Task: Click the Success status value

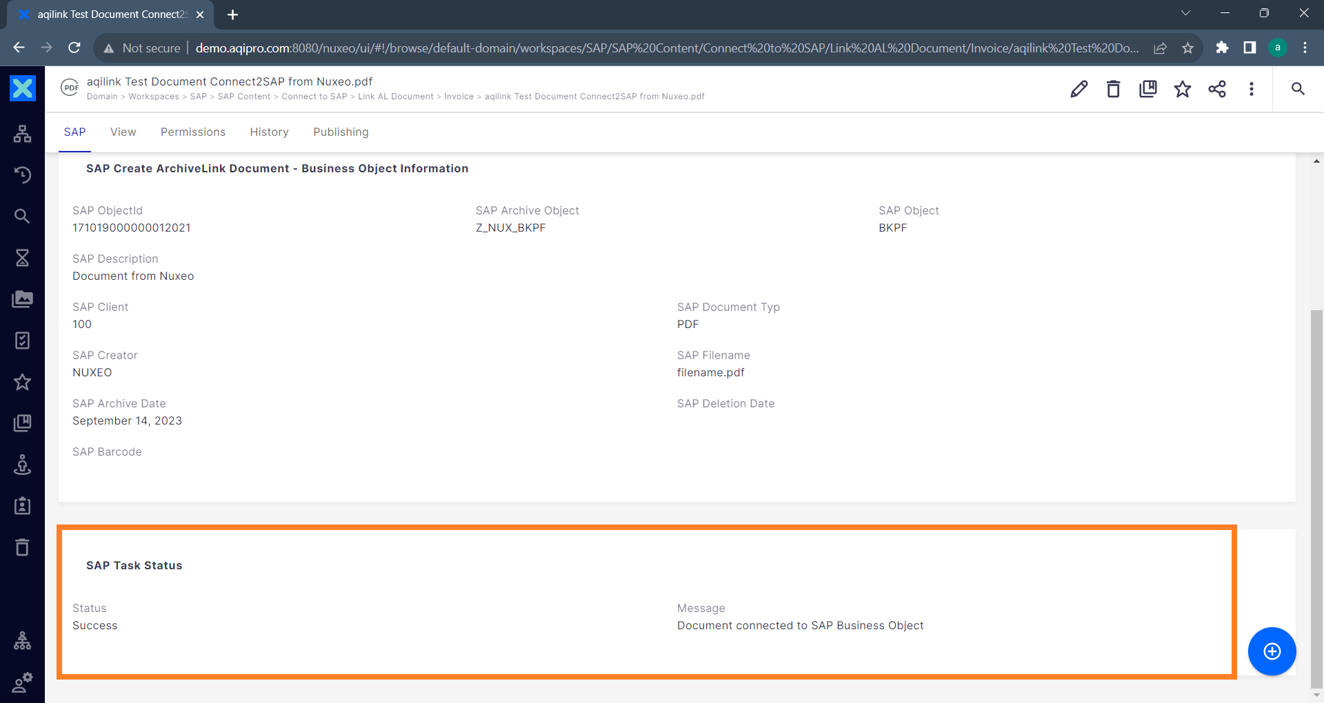Action: coord(95,626)
